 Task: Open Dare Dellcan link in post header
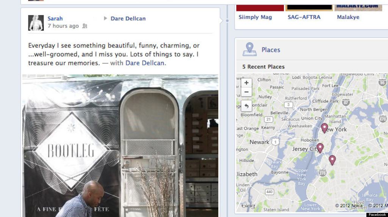click(x=128, y=18)
